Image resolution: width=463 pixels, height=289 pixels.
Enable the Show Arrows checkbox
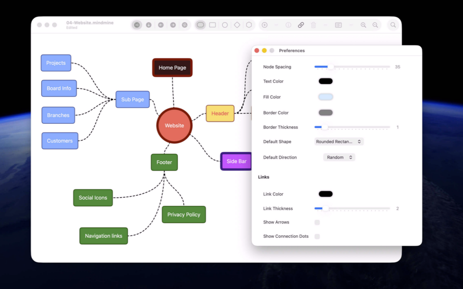click(x=317, y=222)
